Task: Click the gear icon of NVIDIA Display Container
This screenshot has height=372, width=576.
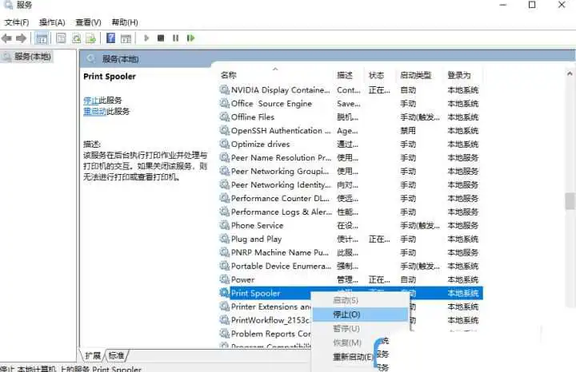Action: pyautogui.click(x=224, y=89)
